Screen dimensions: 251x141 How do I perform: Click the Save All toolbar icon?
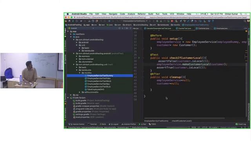[69, 21]
